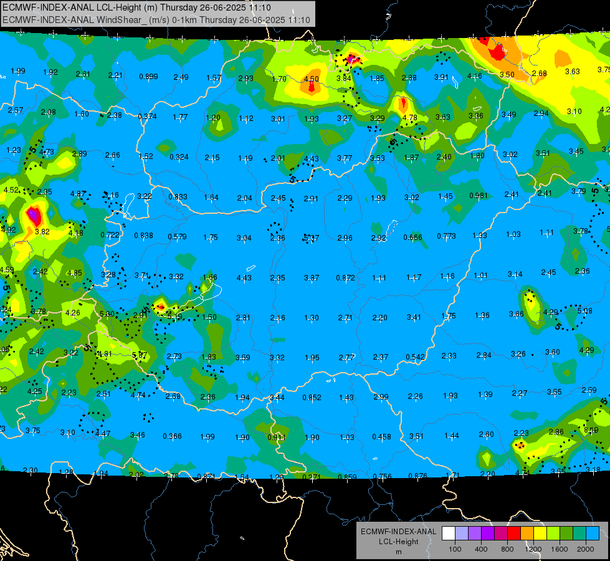This screenshot has height=561, width=610.
Task: Click the wind shear value 4.78
Action: 409,118
